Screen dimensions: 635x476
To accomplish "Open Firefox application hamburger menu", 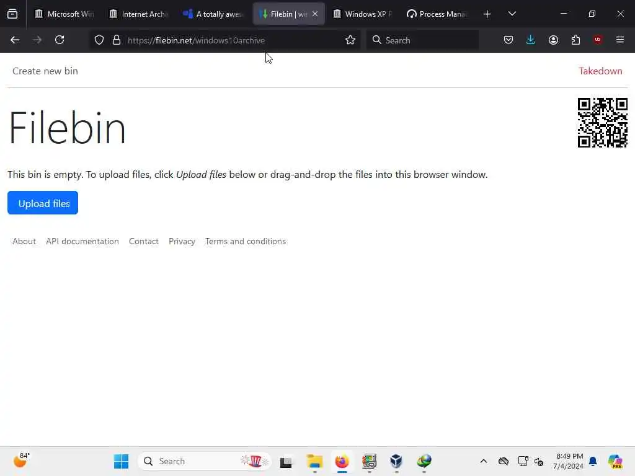I will coord(620,40).
